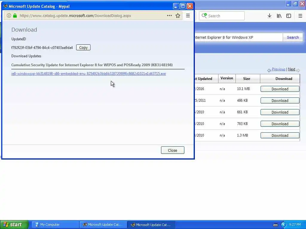Expand hidden tray icons chevron

click(x=284, y=225)
